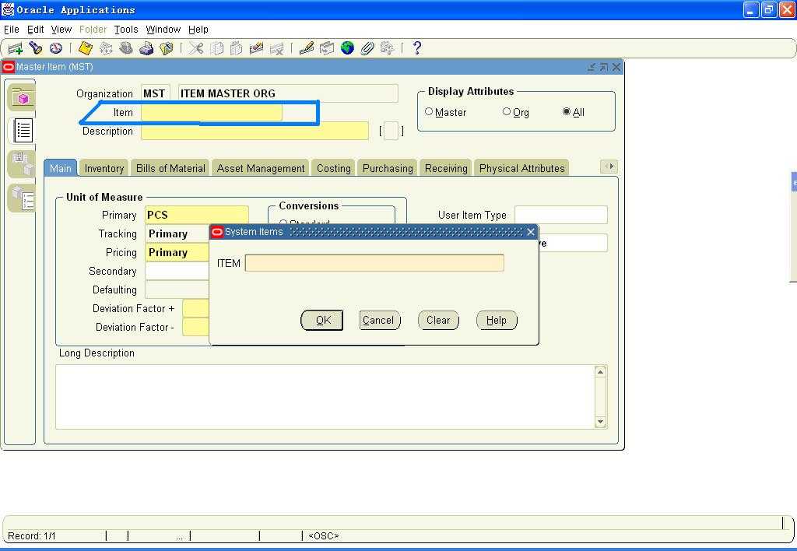Open the Edit menu
797x551 pixels.
coord(35,30)
